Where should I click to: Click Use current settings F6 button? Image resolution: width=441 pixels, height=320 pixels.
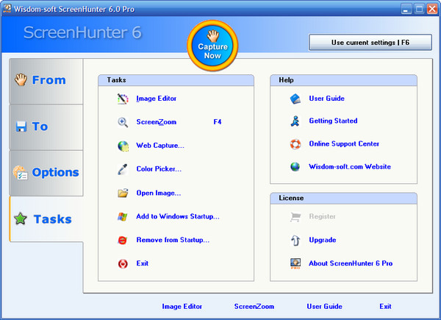[x=370, y=43]
